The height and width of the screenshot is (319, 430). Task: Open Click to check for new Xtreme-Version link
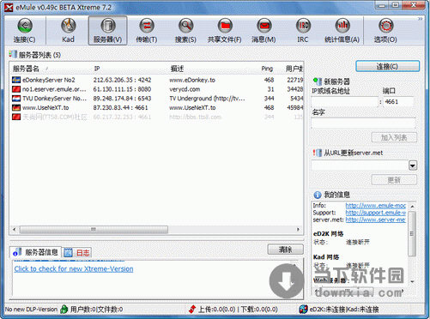pos(74,269)
